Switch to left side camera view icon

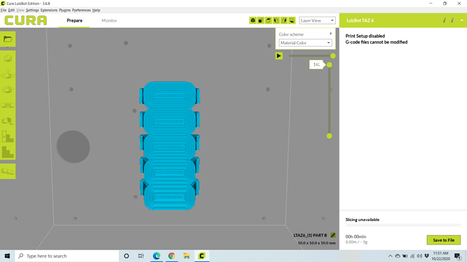[x=276, y=20]
